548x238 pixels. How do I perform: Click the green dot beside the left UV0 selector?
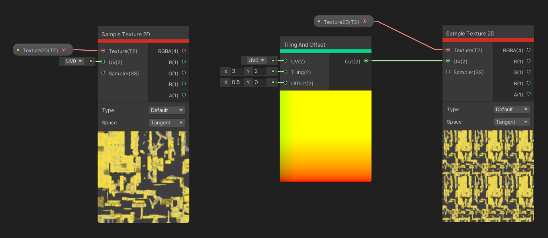(x=90, y=62)
